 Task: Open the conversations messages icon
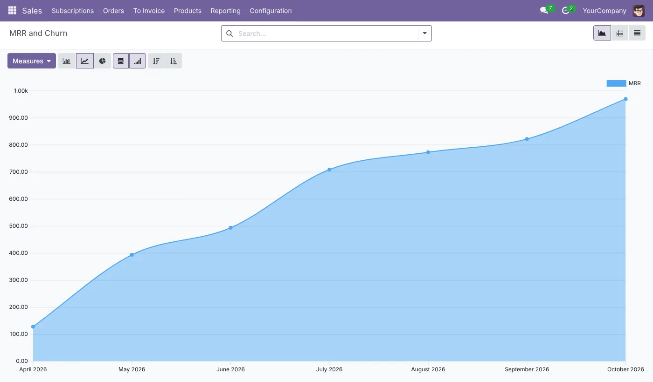point(544,10)
